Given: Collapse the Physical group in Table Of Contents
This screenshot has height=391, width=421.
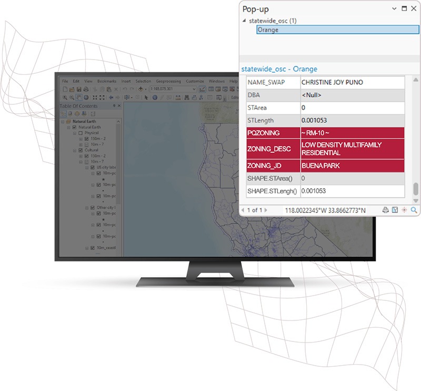Looking at the screenshot, I should point(75,133).
